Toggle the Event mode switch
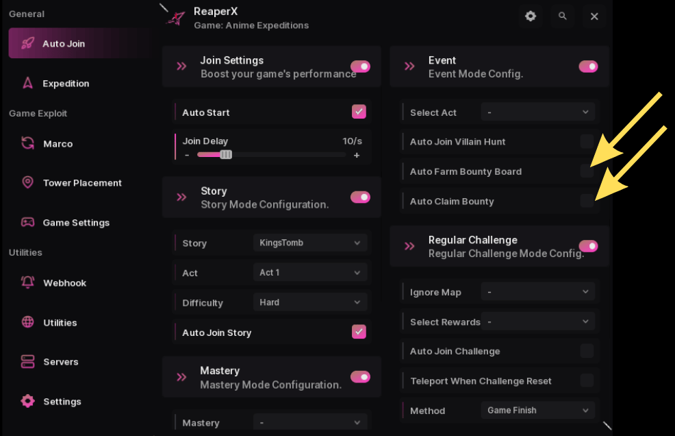This screenshot has width=675, height=436. pos(588,66)
